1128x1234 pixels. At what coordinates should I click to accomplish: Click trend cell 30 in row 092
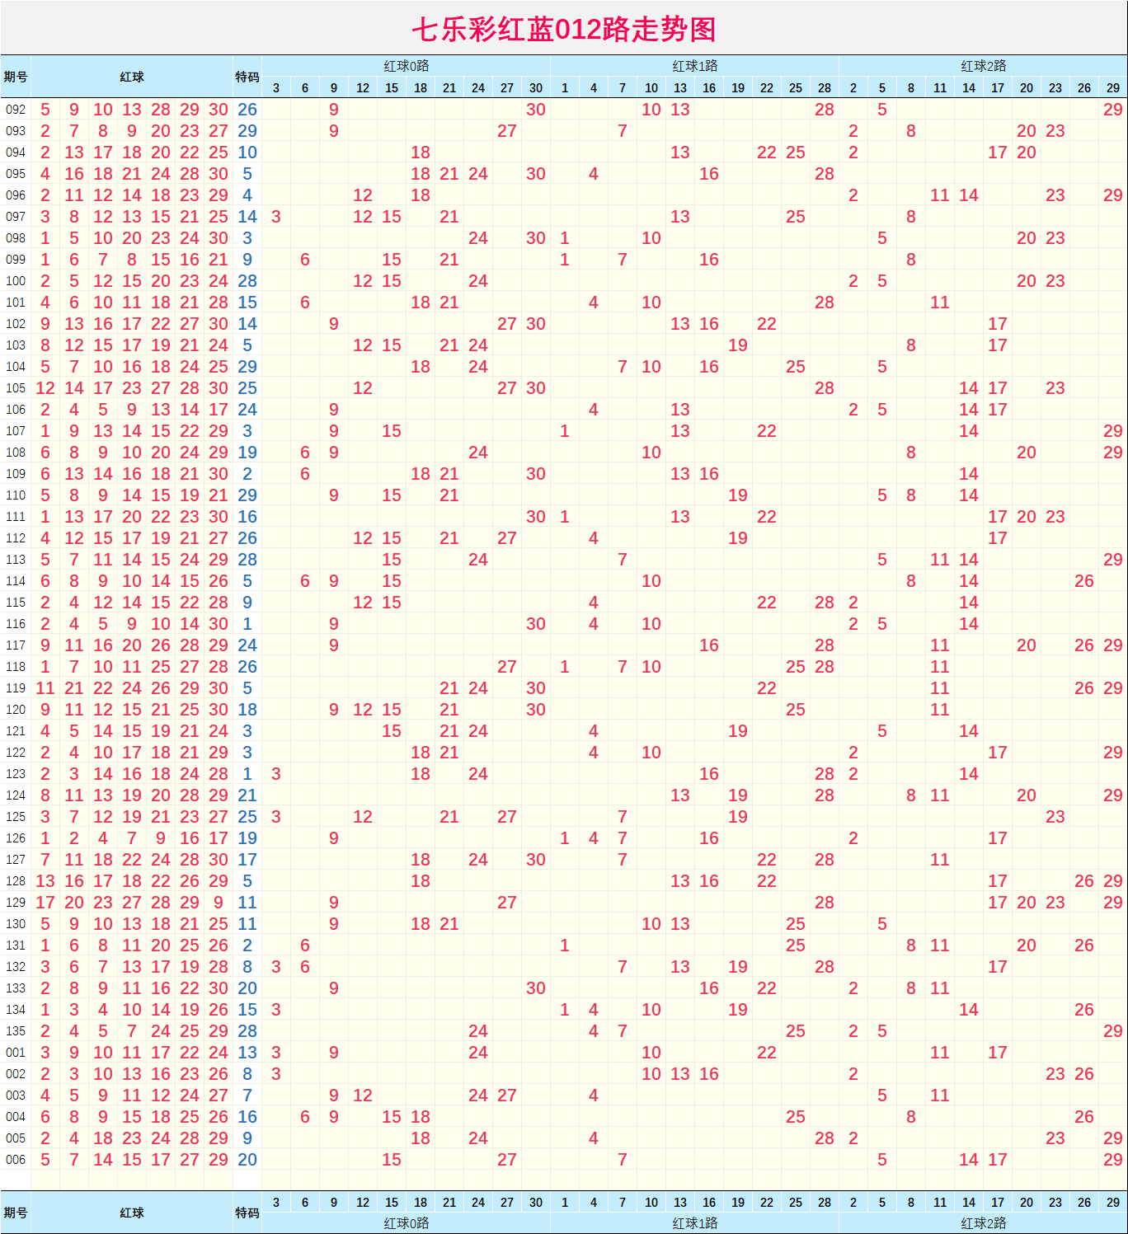pos(536,110)
